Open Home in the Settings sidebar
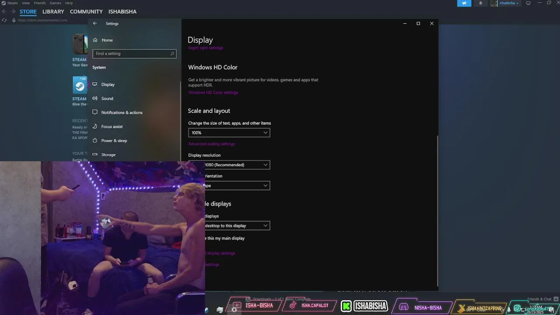Viewport: 560px width, 315px height. (107, 40)
